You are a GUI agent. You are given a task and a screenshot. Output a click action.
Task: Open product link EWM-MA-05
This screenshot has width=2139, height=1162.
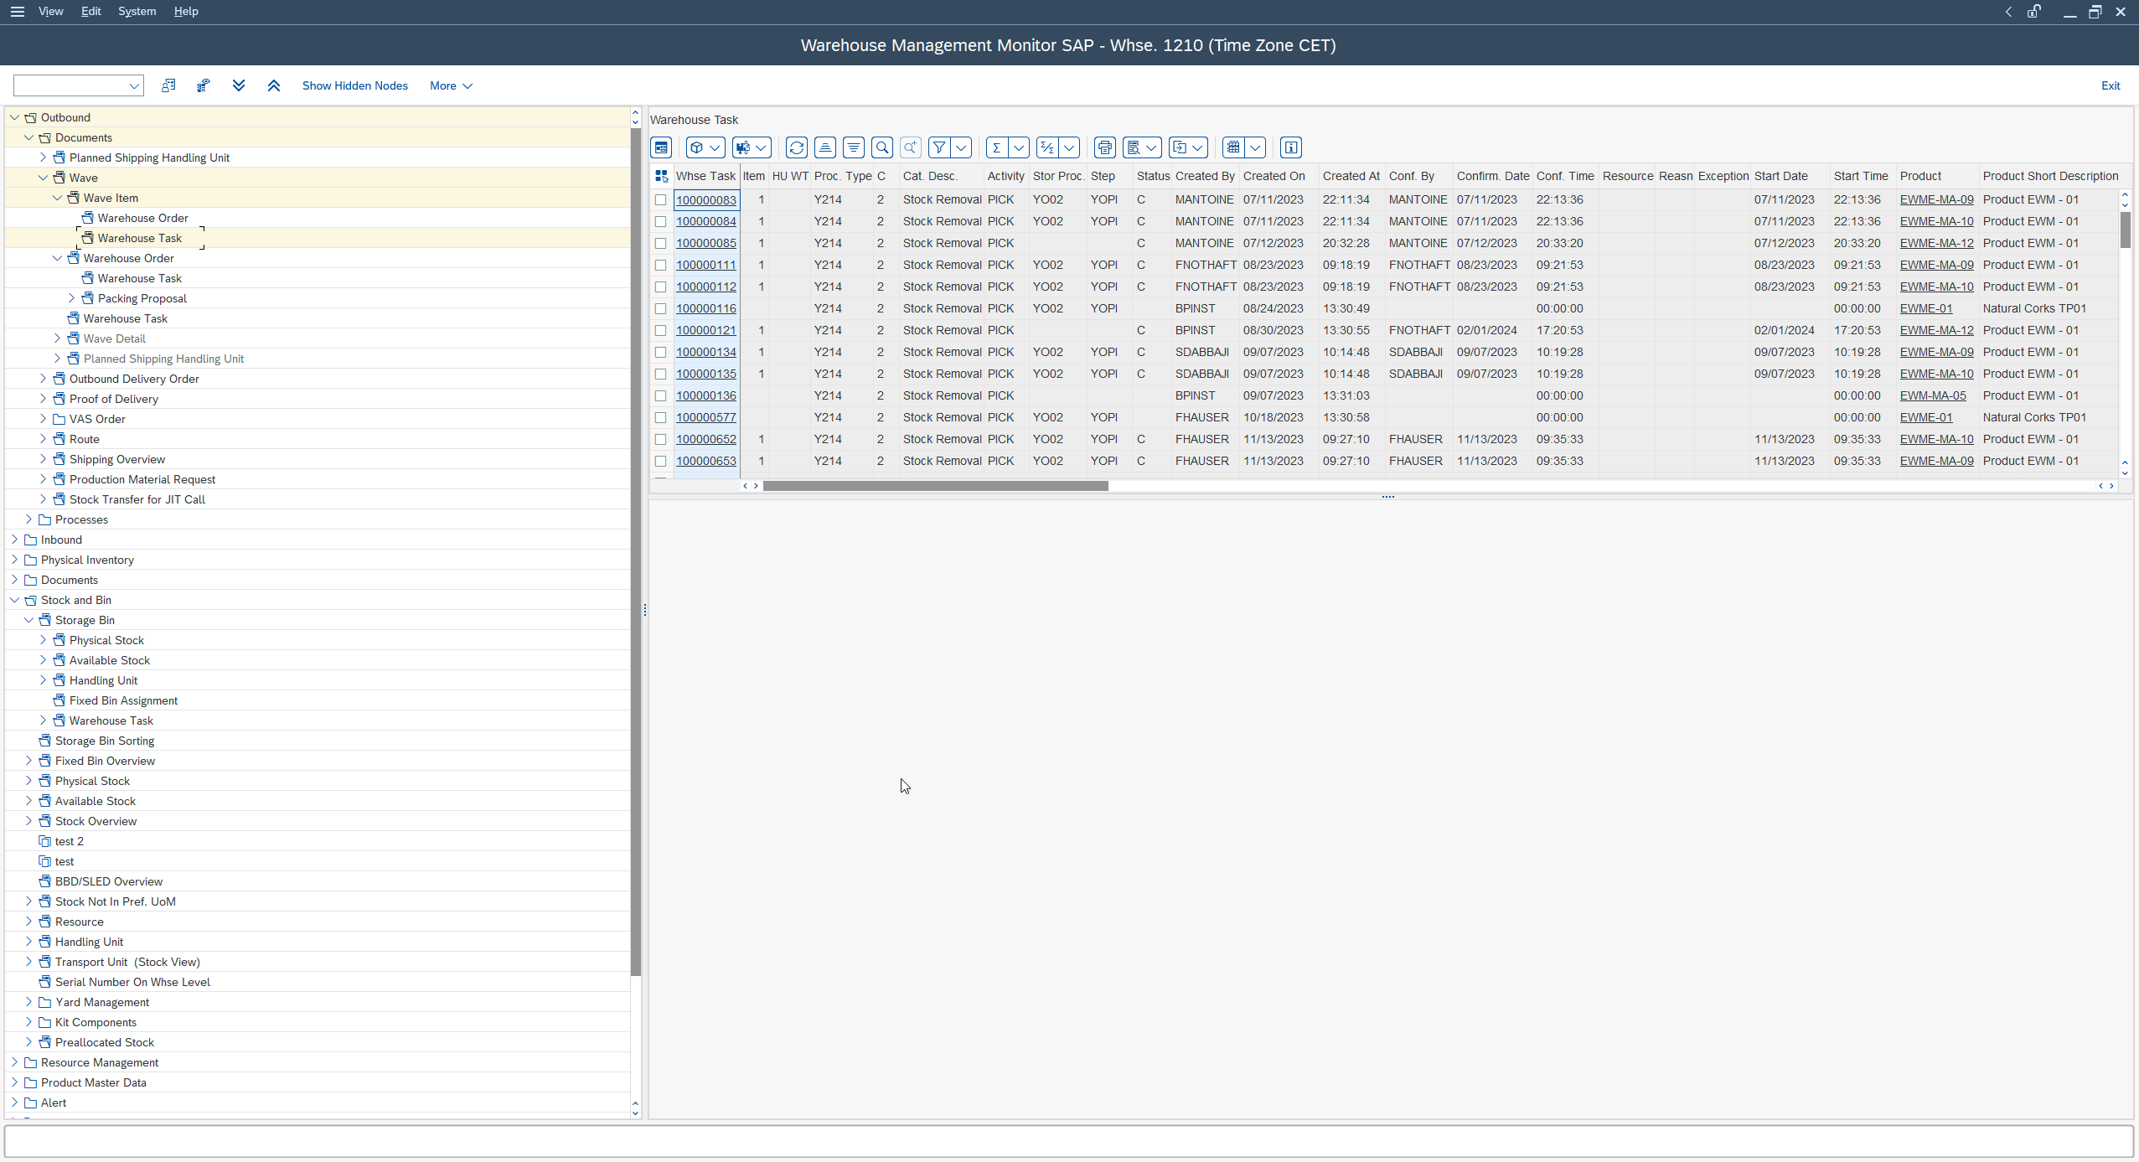(x=1933, y=395)
